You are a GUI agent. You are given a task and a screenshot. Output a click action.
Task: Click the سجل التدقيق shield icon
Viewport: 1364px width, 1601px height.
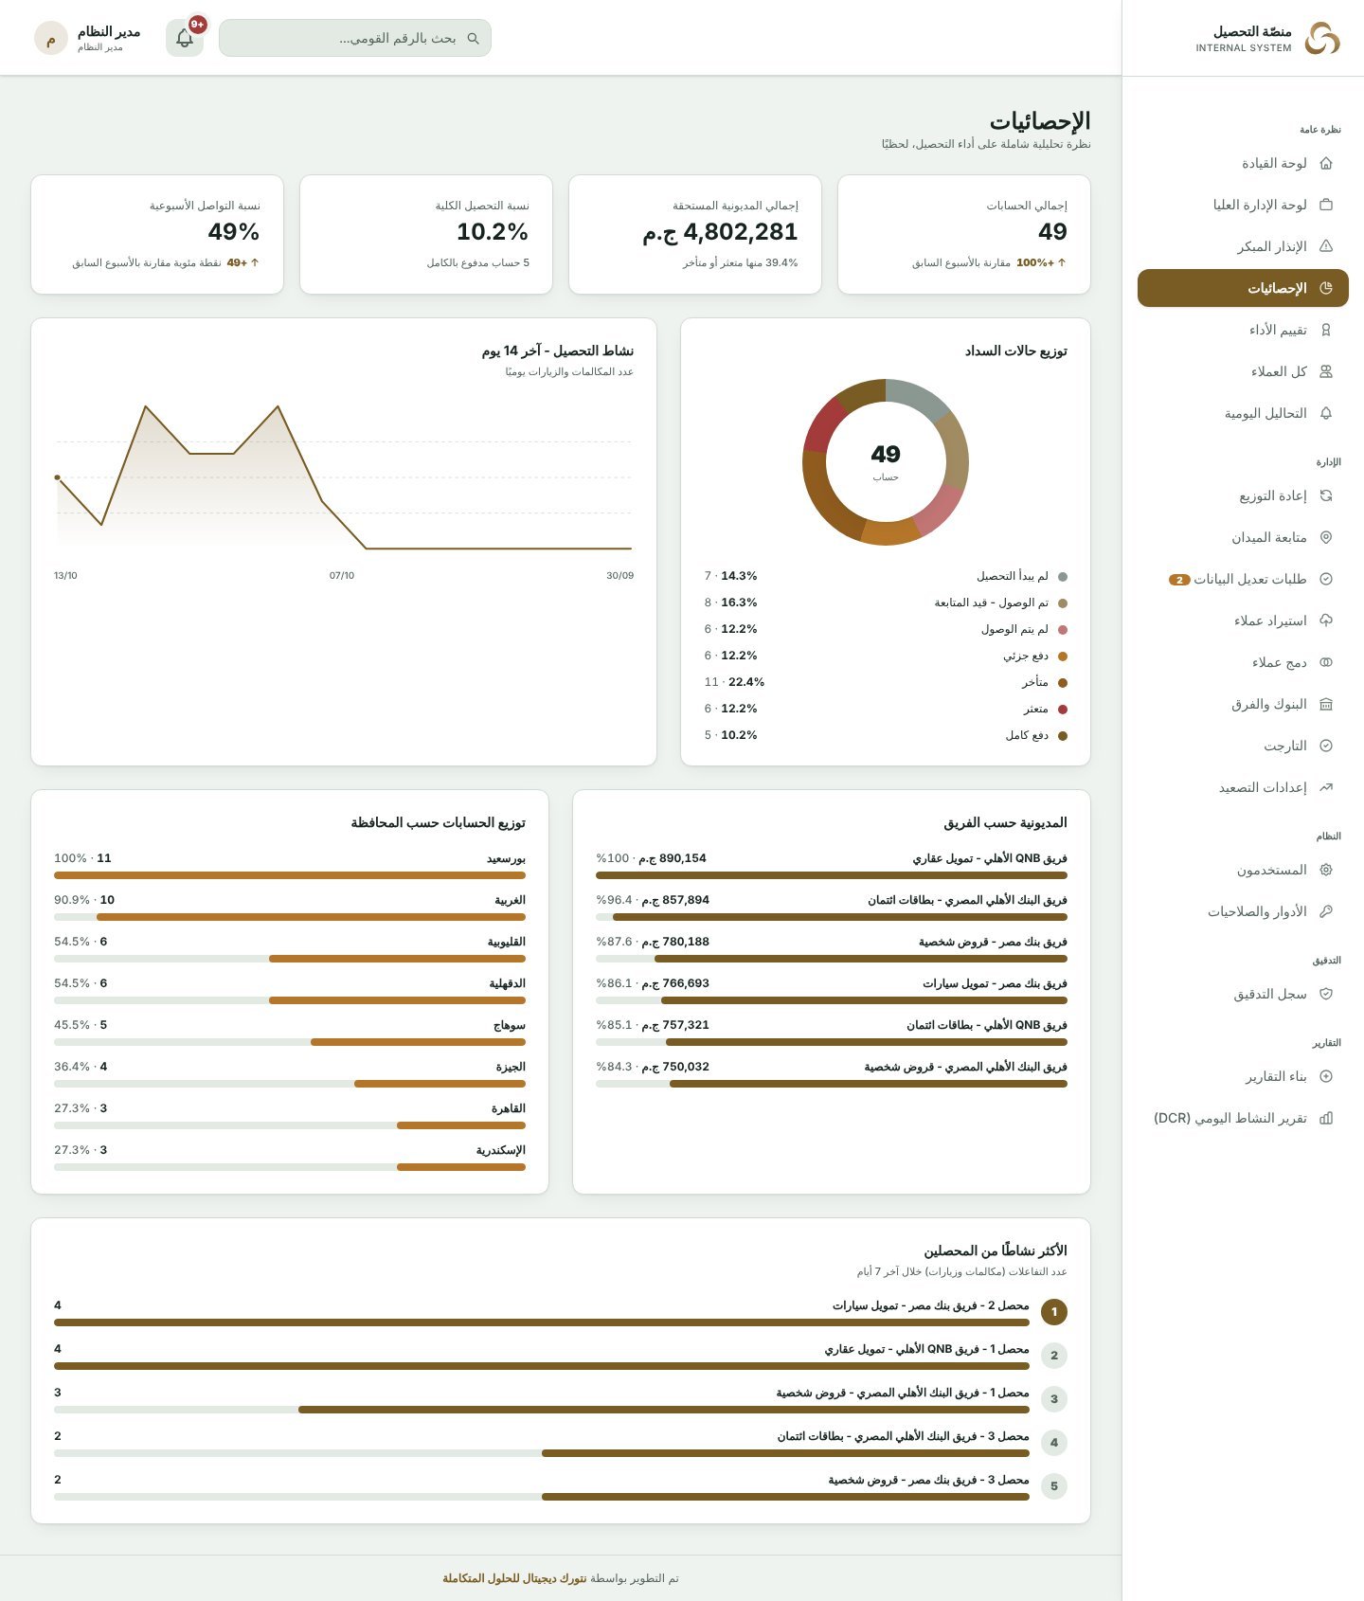(x=1326, y=994)
